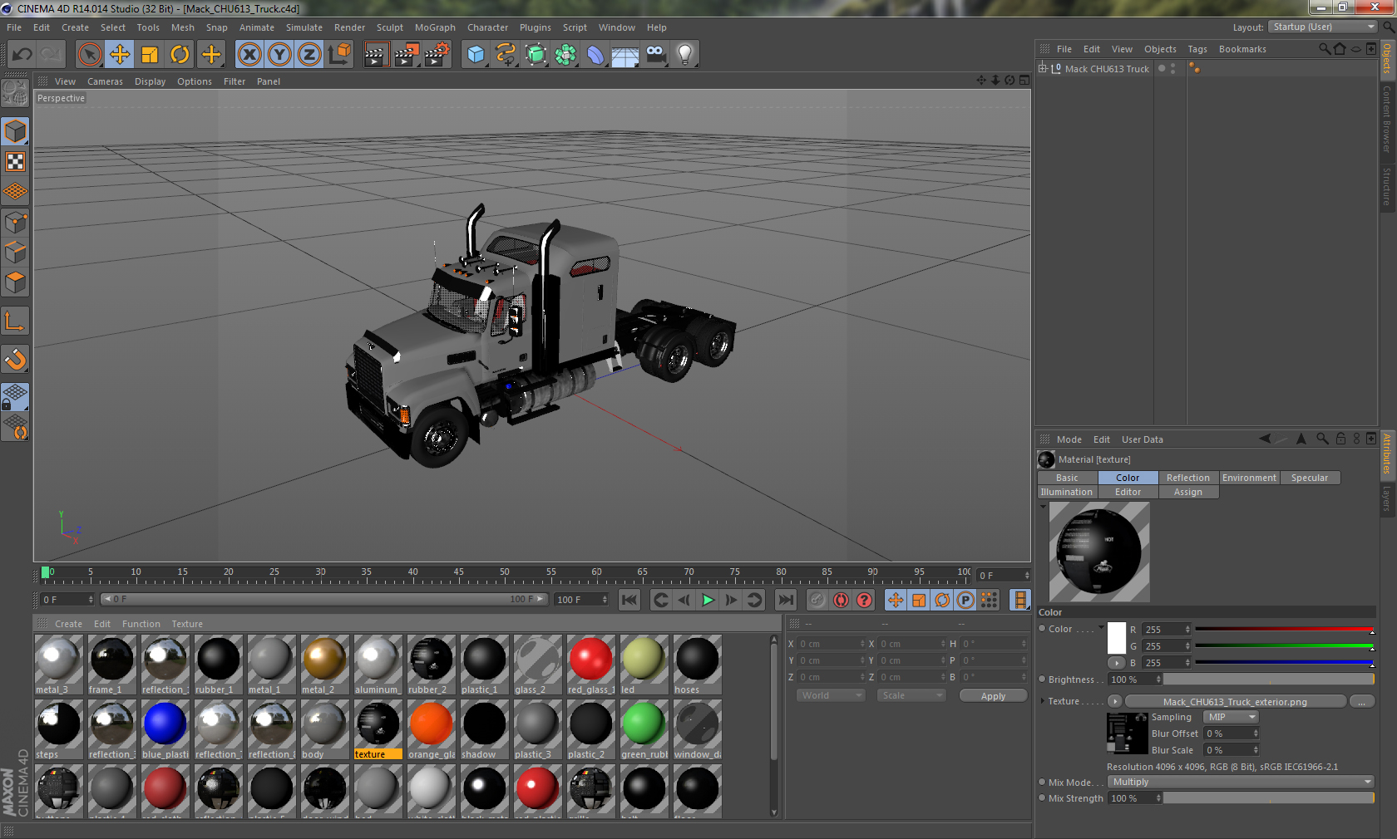Switch to the Illumination material tab
The height and width of the screenshot is (839, 1397).
[x=1067, y=492]
